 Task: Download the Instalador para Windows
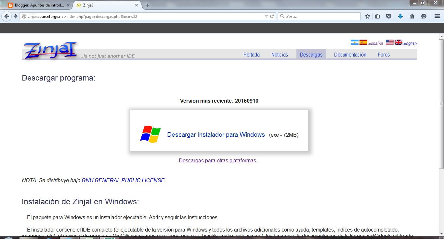point(215,134)
